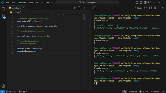Click line containing console.log(courses)

click(x=27, y=51)
